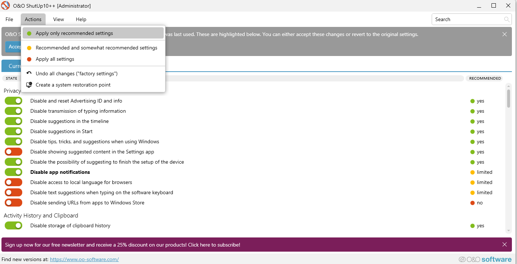517x264 pixels.
Task: Switch off Disable app notifications toggle
Action: (x=13, y=172)
